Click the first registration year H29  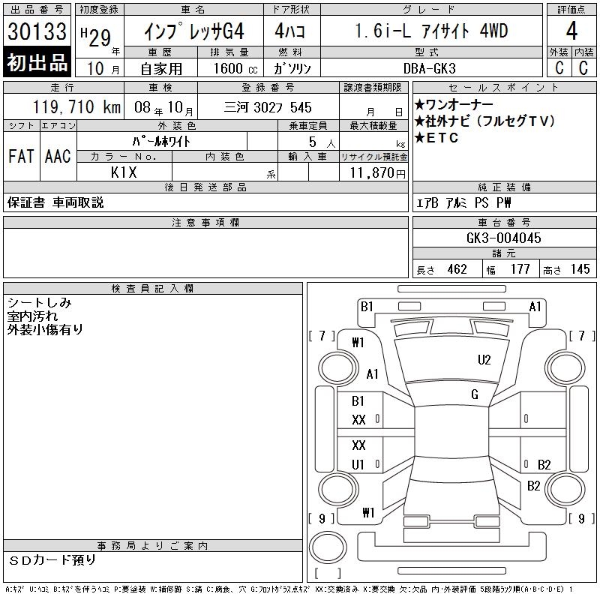(x=96, y=36)
